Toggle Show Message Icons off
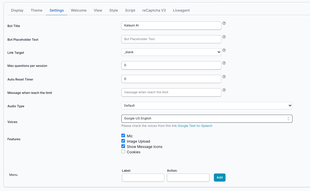This screenshot has height=191, width=310. [123, 146]
